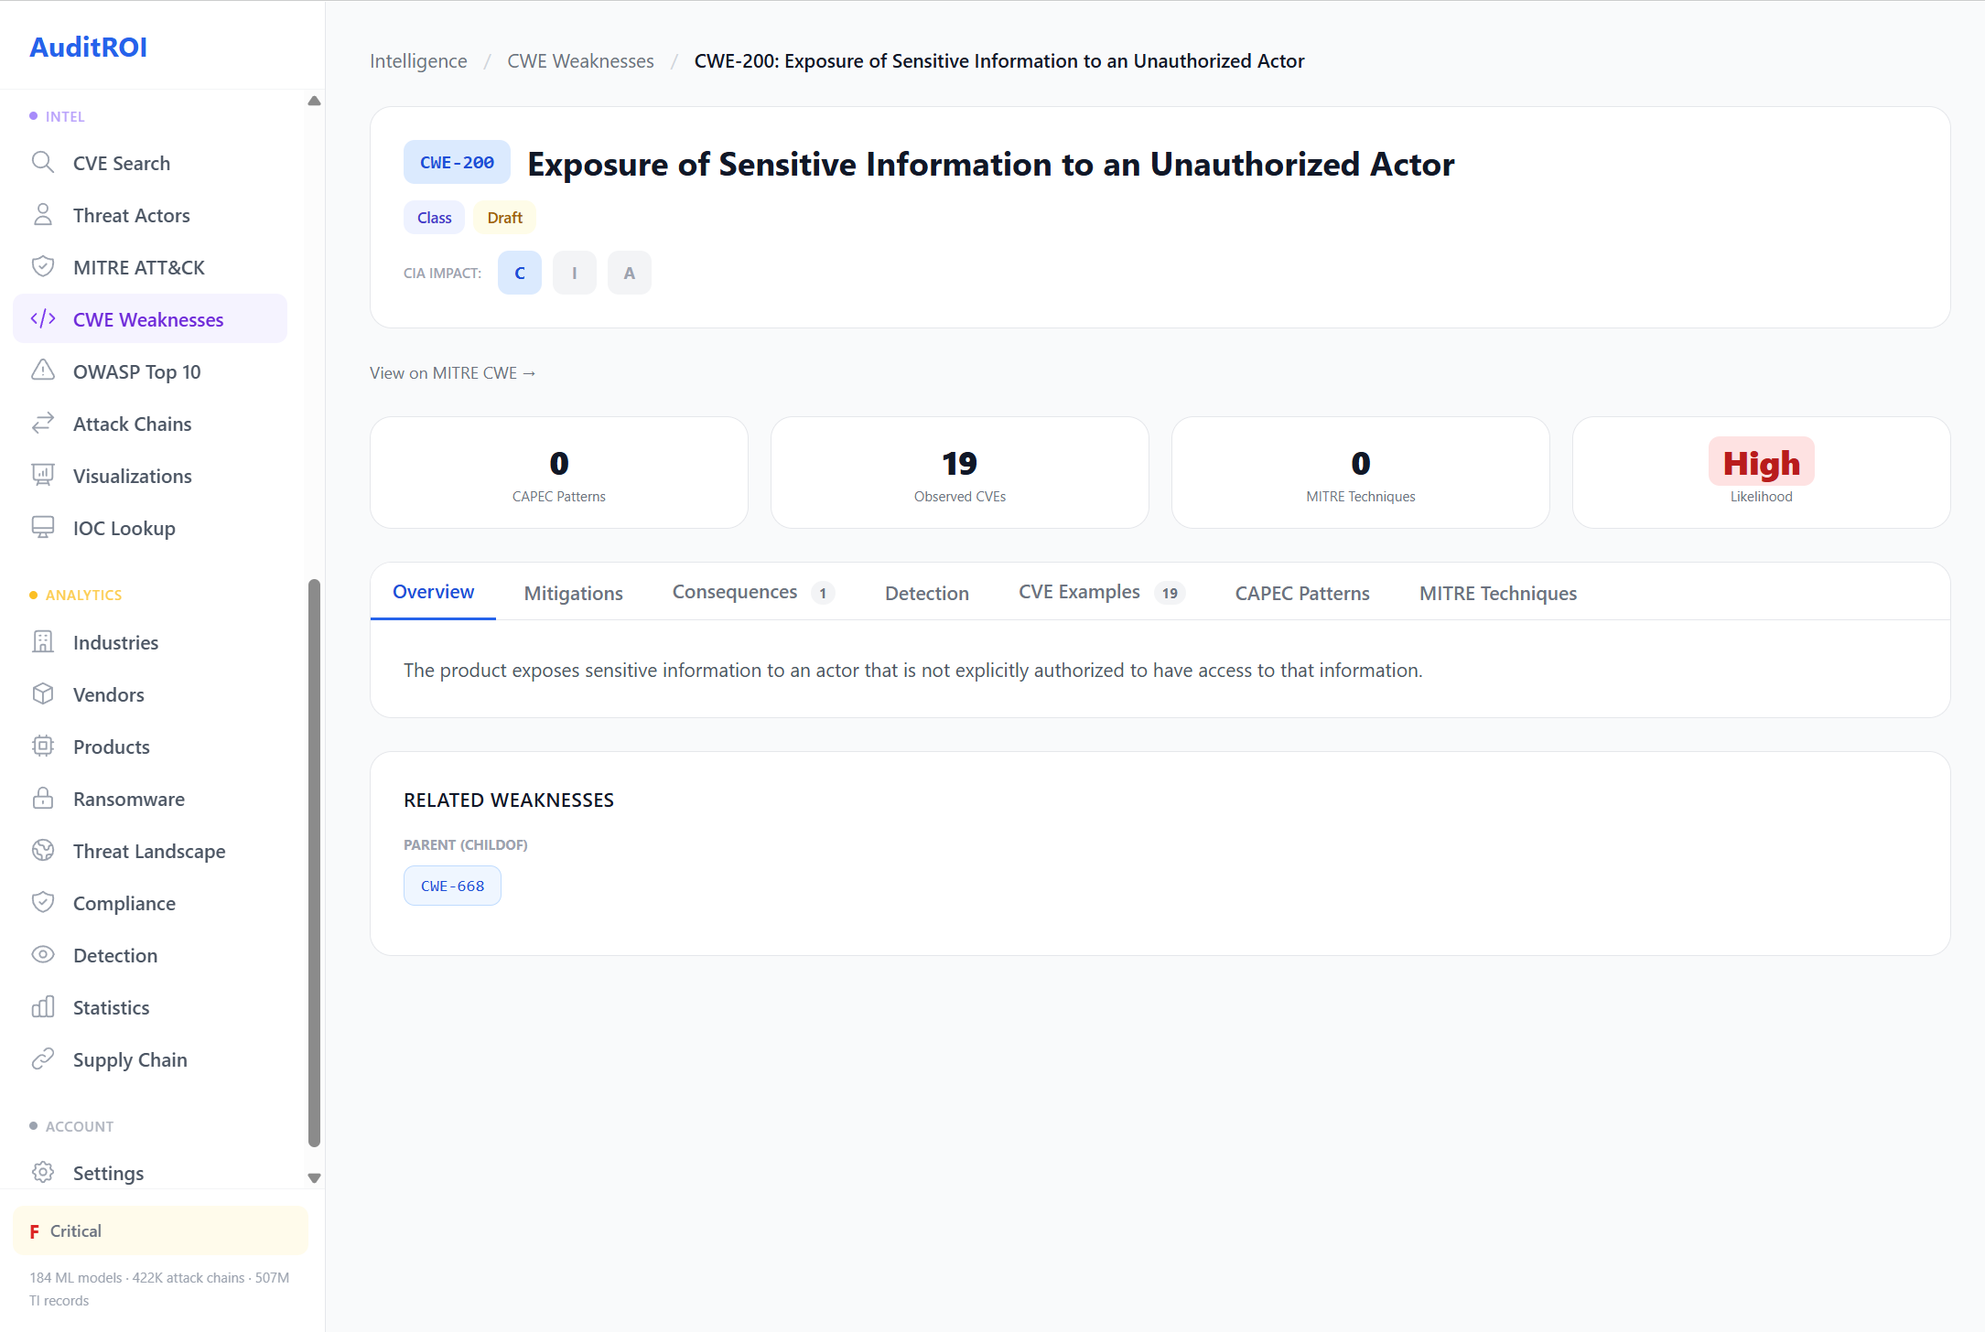Toggle the I integrity impact indicator
Viewport: 1985px width, 1332px height.
(x=574, y=272)
